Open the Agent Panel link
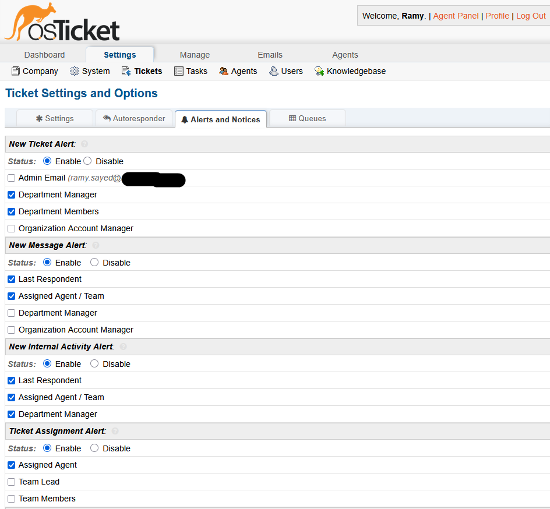Screen dimensions: 550x509 click(x=456, y=16)
